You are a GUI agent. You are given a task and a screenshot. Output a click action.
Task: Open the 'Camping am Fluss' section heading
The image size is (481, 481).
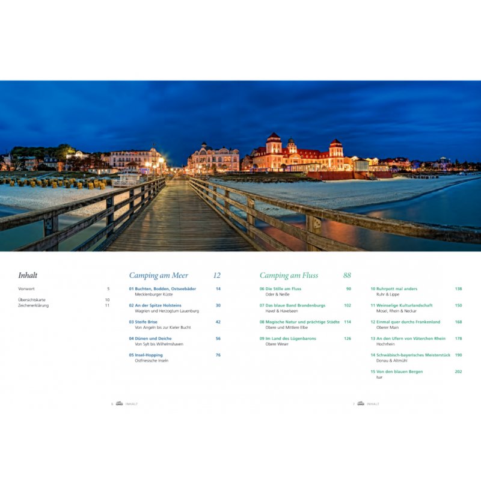289,275
